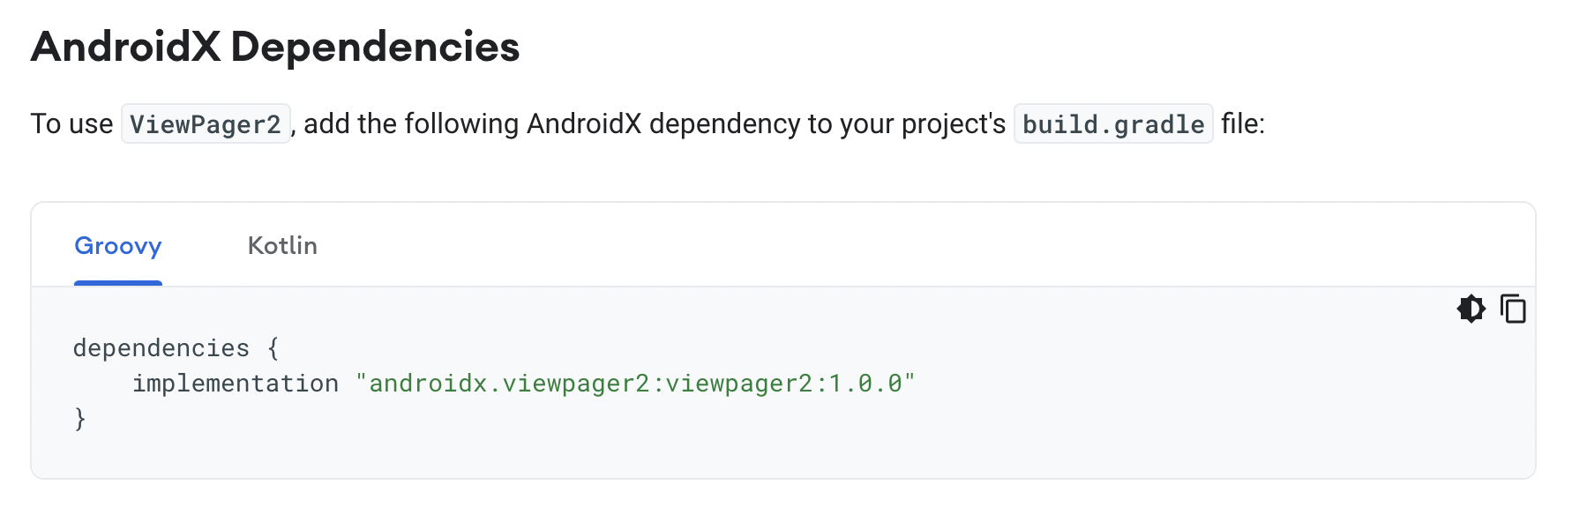Click the ViewPager2 inline code
This screenshot has width=1572, height=522.
point(206,123)
